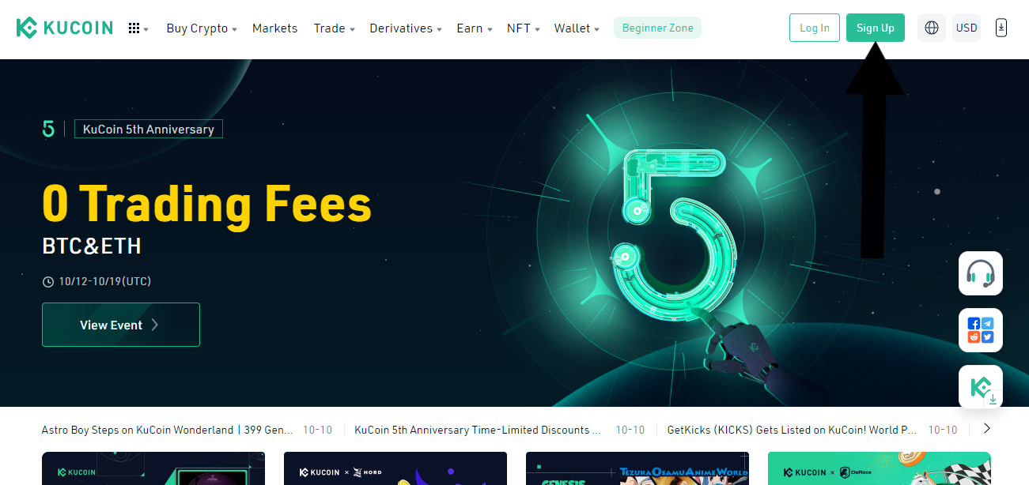Open the apps grid menu icon

[x=138, y=28]
